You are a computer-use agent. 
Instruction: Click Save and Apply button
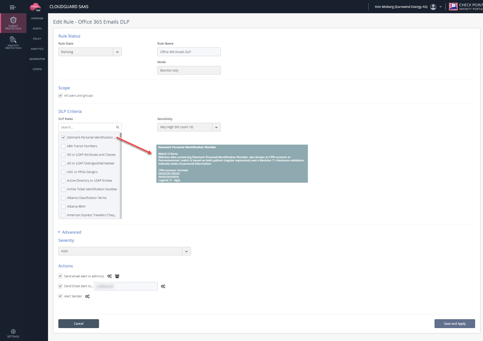tap(455, 324)
